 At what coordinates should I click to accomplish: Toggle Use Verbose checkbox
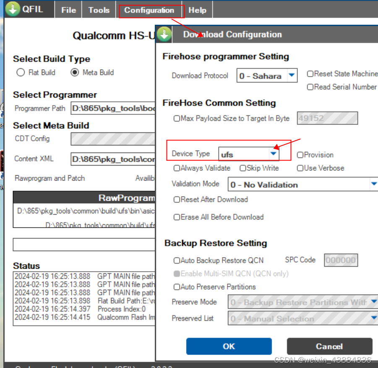[x=300, y=168]
